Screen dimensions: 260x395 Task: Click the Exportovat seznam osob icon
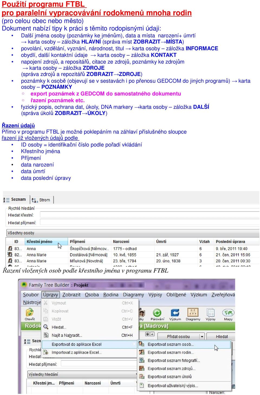[142, 344]
